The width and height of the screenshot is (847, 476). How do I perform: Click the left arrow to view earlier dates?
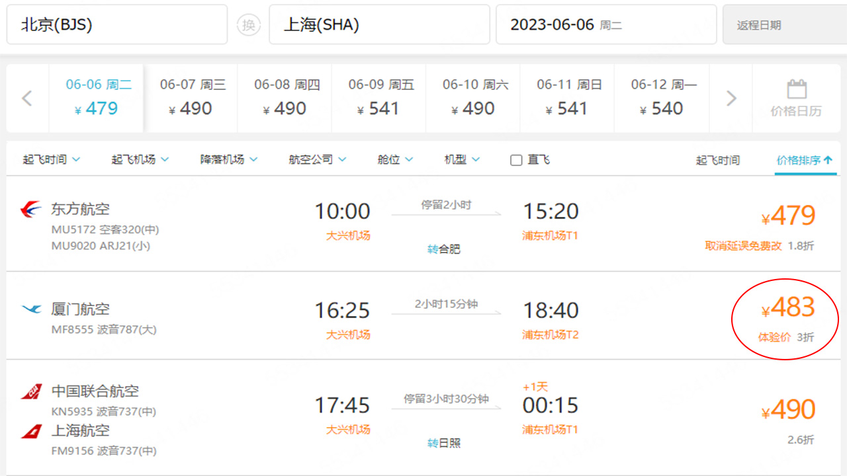pyautogui.click(x=26, y=98)
